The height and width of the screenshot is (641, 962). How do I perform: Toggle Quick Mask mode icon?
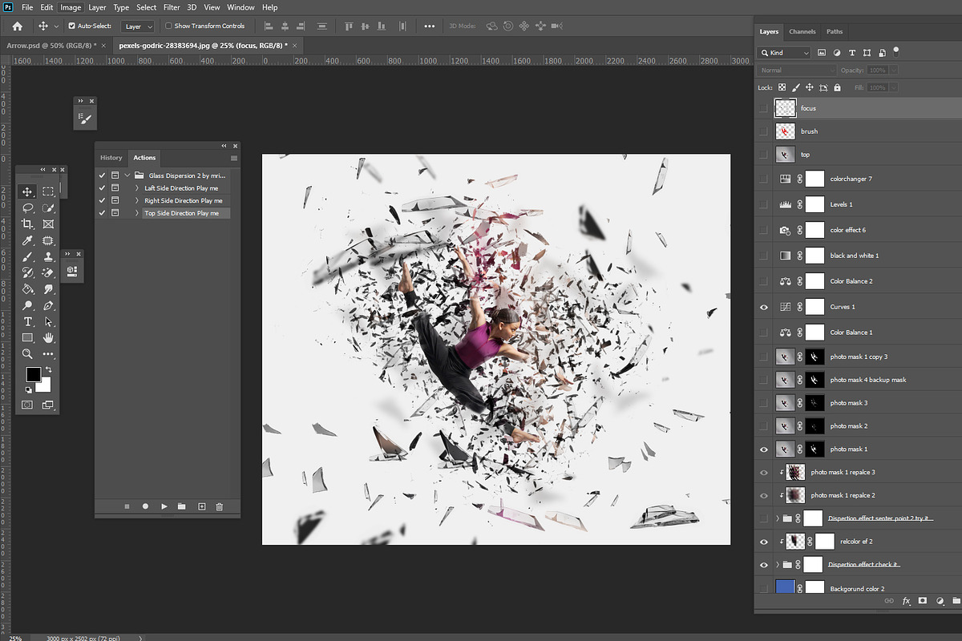pyautogui.click(x=27, y=405)
